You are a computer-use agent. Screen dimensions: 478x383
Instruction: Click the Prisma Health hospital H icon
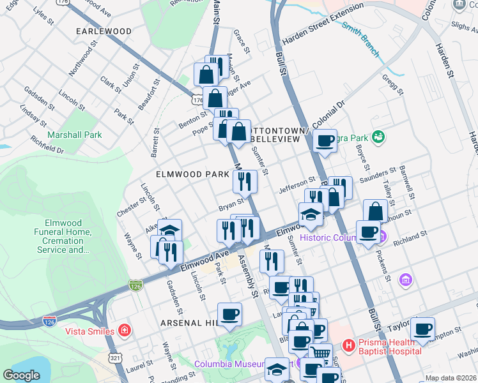pos(349,345)
